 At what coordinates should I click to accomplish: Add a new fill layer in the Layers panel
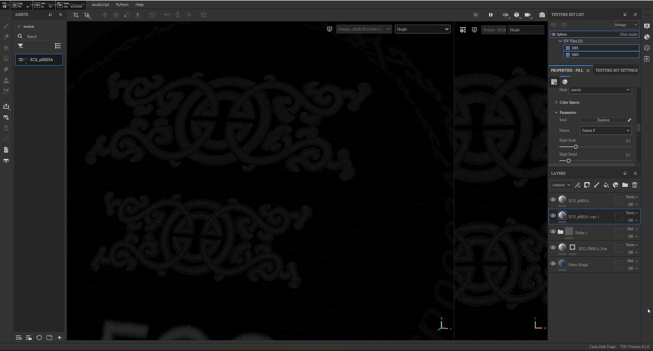pos(606,185)
